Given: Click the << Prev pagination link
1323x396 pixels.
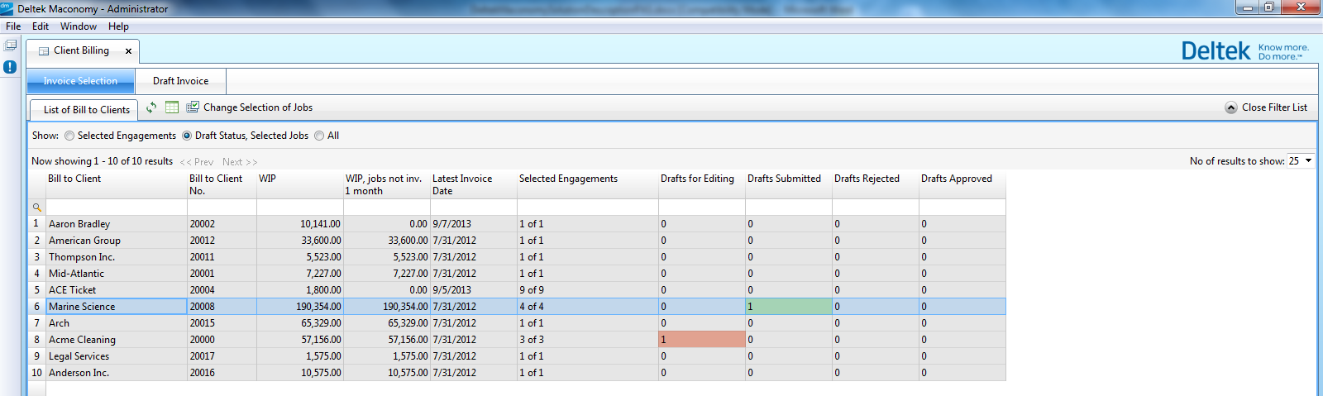Looking at the screenshot, I should click(x=197, y=162).
